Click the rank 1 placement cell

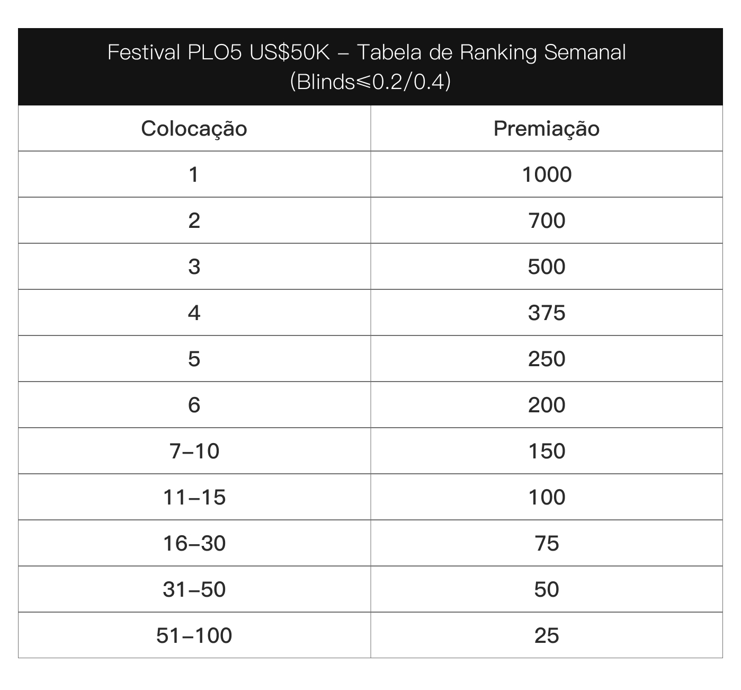[194, 174]
